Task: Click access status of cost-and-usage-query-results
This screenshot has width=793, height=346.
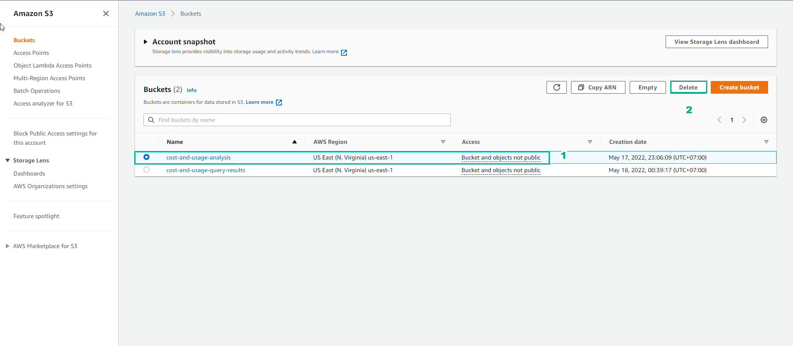Action: click(x=501, y=170)
